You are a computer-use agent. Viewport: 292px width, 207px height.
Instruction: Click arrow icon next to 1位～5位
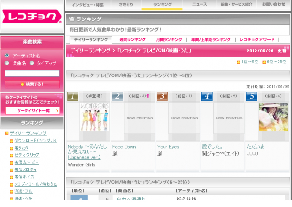click(238, 62)
